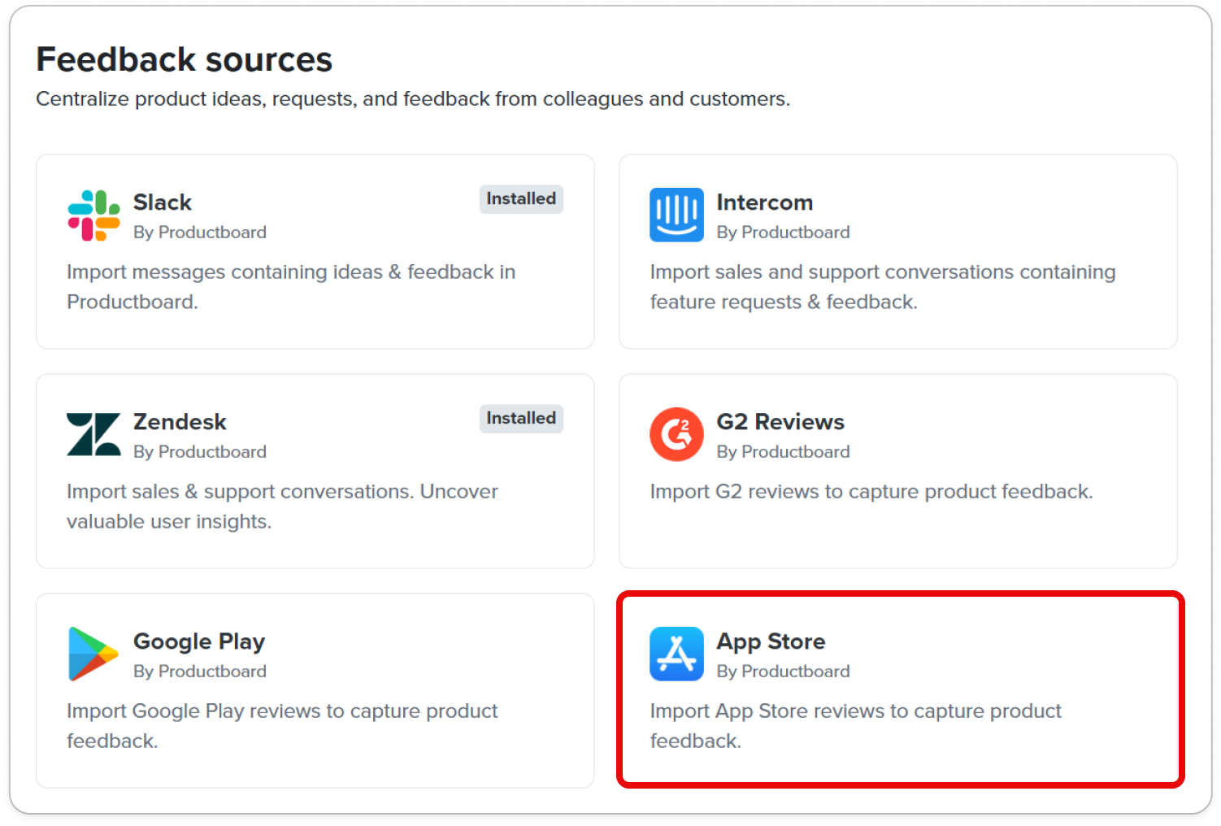This screenshot has width=1221, height=826.
Task: Click Intercom description about sales and support conversations
Action: [x=883, y=287]
